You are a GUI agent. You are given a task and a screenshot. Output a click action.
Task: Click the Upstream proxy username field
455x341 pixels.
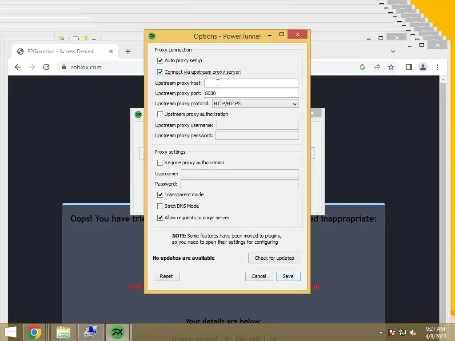click(257, 125)
